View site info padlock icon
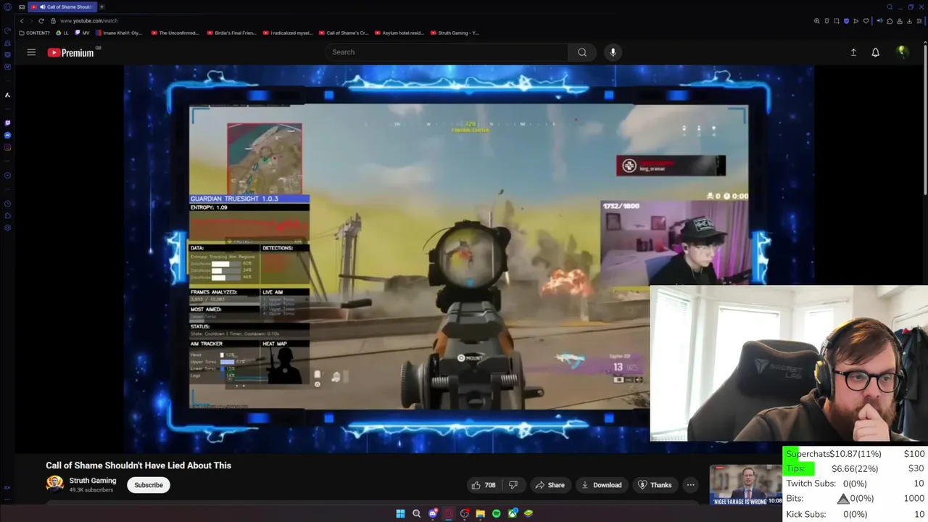 tap(52, 21)
